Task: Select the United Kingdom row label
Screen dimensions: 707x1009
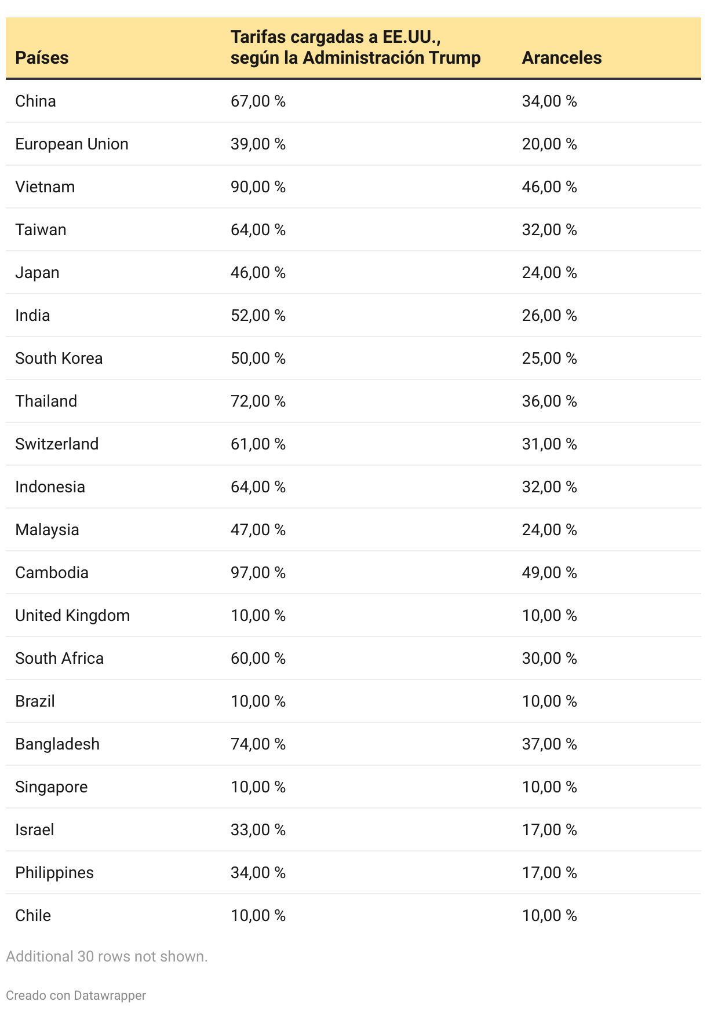Action: click(x=72, y=616)
